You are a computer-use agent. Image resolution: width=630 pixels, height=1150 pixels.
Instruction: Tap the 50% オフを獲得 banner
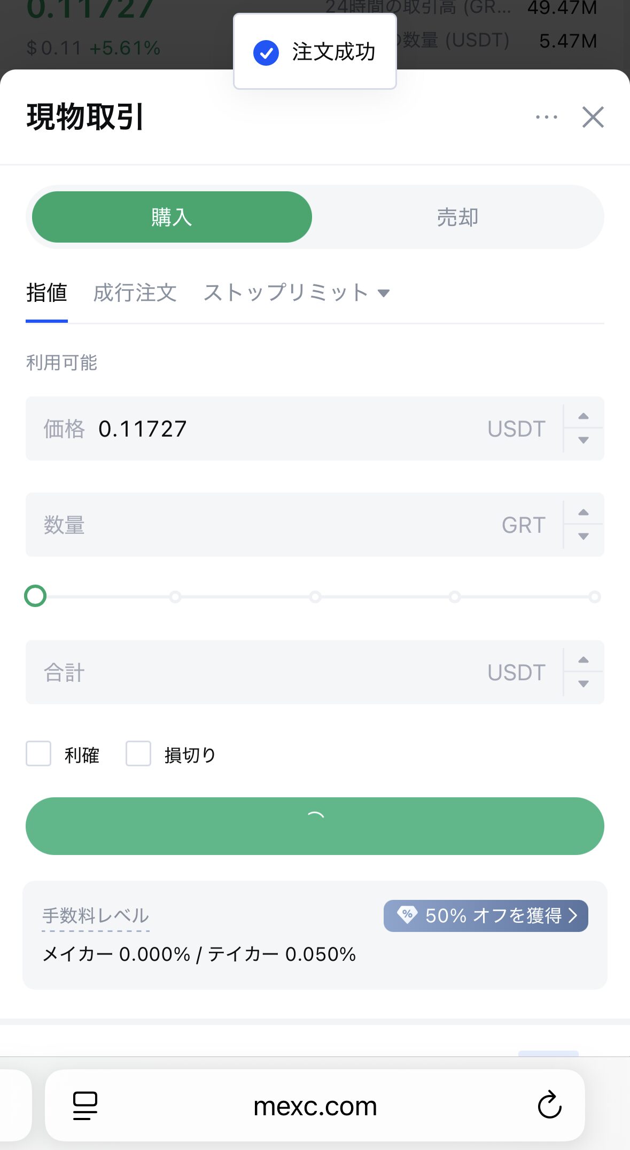pyautogui.click(x=485, y=916)
